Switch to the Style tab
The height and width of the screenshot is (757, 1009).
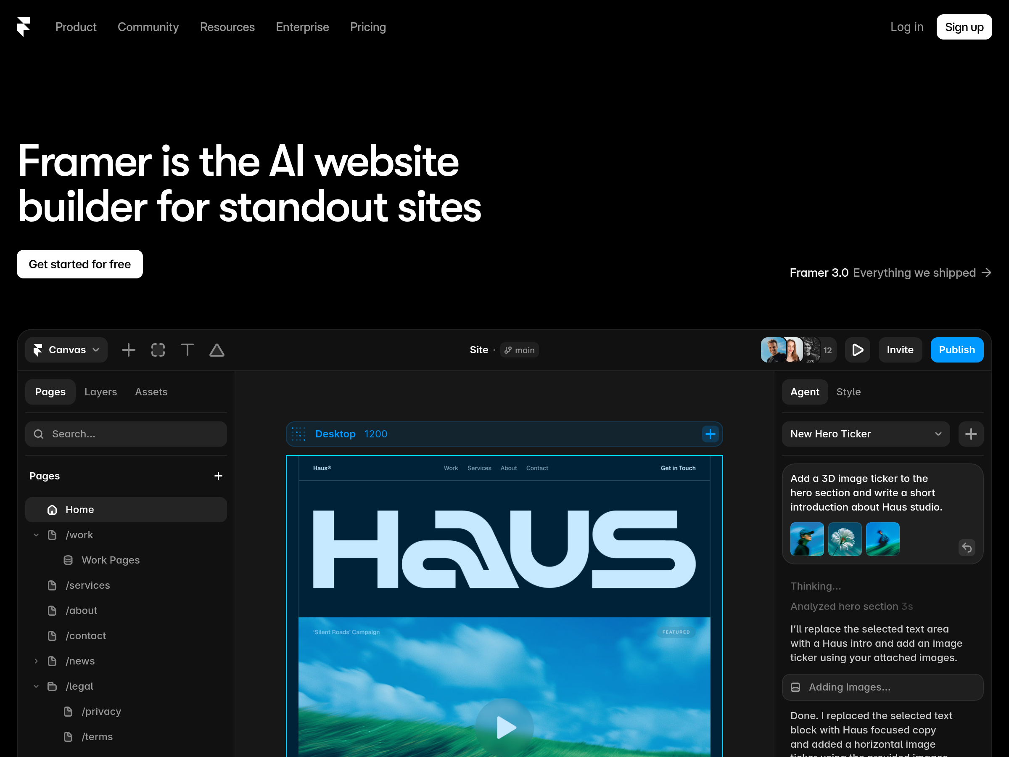[x=848, y=392]
